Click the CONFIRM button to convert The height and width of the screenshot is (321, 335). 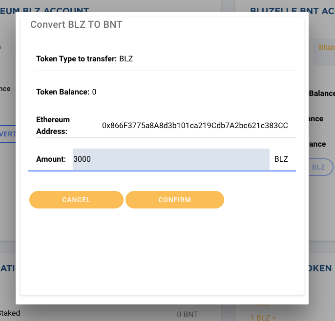pyautogui.click(x=175, y=200)
